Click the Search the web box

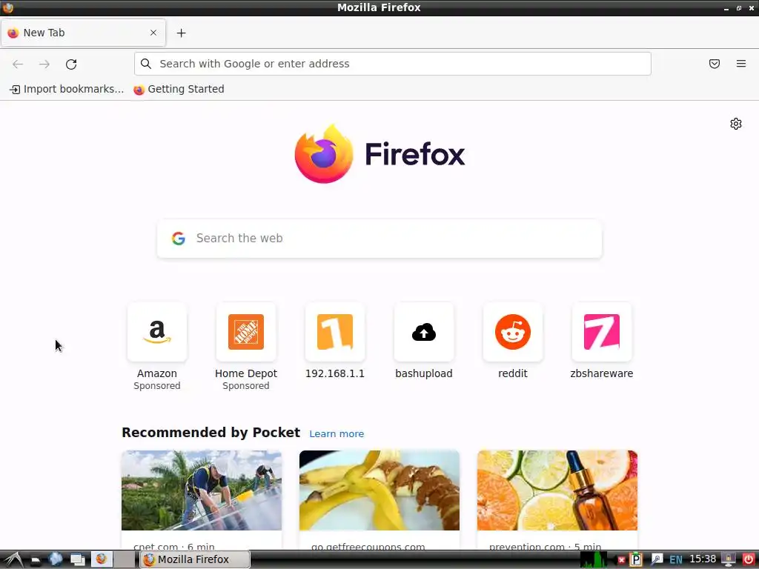click(379, 238)
